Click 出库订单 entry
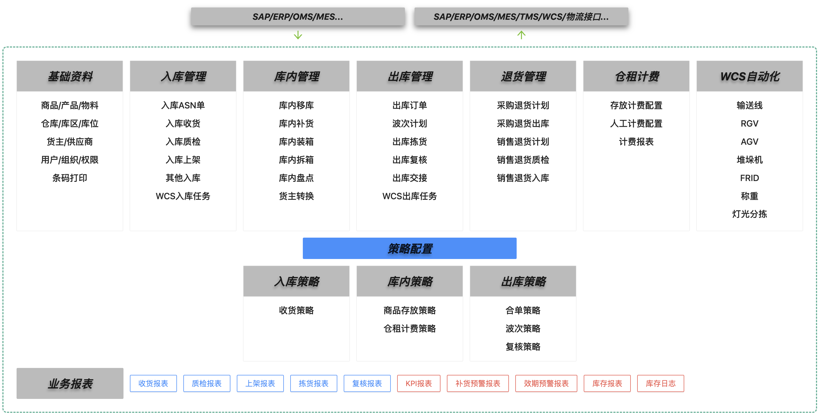820x416 pixels. tap(410, 105)
